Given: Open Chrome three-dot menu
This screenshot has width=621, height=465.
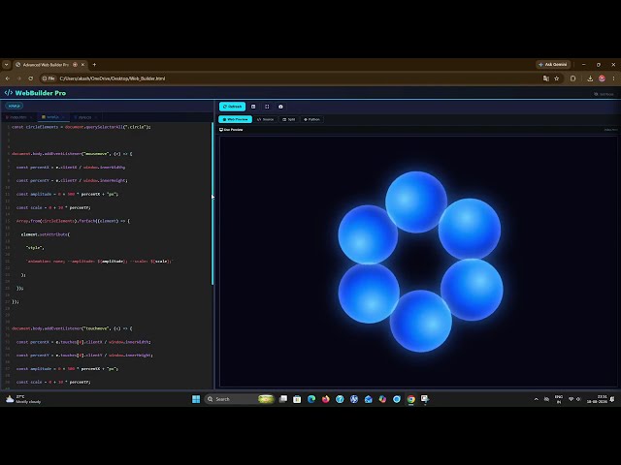Looking at the screenshot, I should click(x=613, y=78).
